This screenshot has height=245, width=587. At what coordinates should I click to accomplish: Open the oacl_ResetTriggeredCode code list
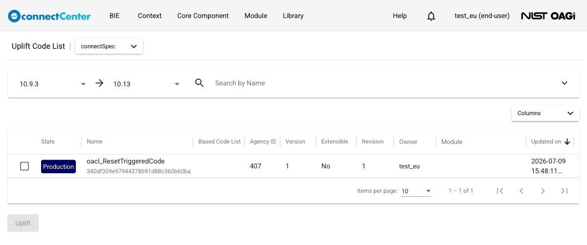click(126, 161)
